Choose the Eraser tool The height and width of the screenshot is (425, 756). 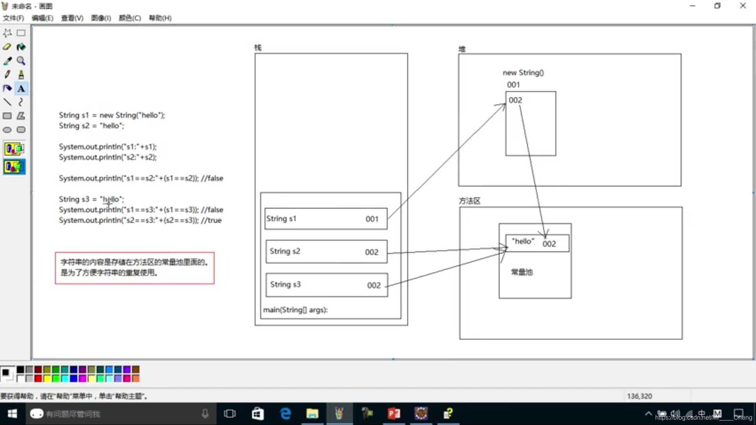(x=7, y=47)
